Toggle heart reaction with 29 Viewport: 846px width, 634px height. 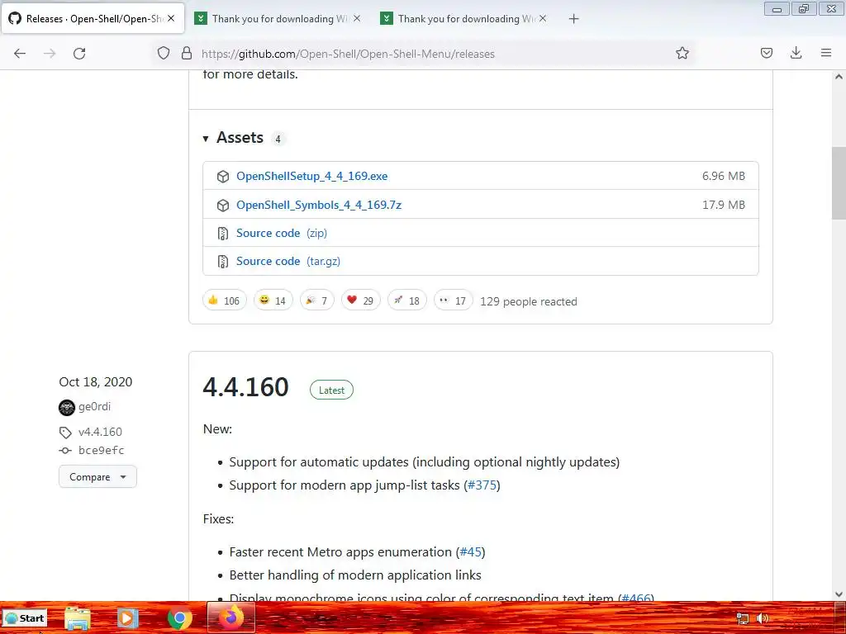tap(360, 300)
